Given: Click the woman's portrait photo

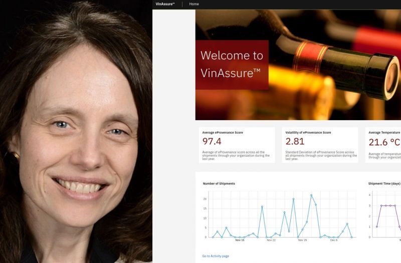Looking at the screenshot, I should pyautogui.click(x=76, y=131).
